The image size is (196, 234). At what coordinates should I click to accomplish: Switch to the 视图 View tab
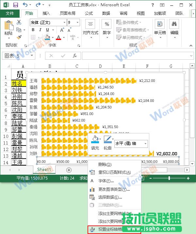140,13
